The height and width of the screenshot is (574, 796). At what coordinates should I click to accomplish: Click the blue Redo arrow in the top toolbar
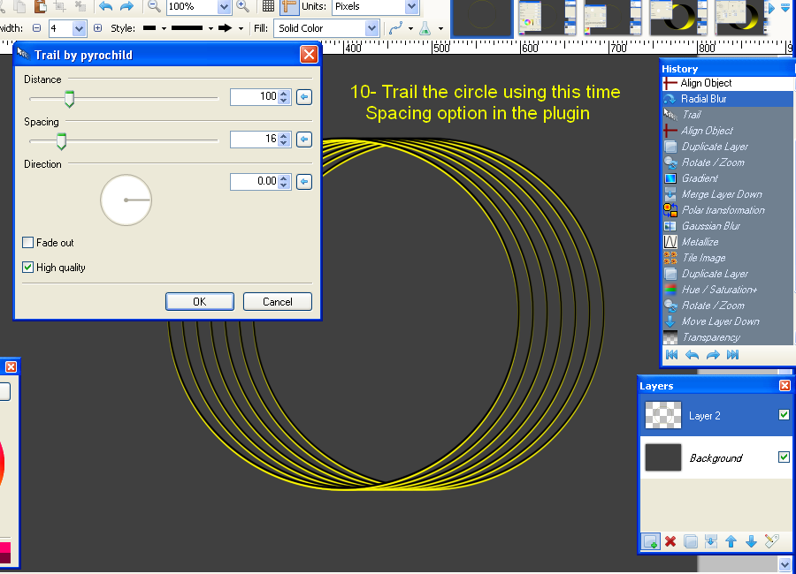tap(126, 6)
